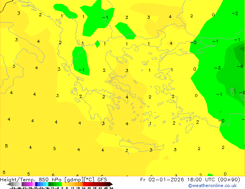Image resolution: width=245 pixels, height=189 pixels.
Task: Pick the cyan legend swatch
Action: point(47,184)
